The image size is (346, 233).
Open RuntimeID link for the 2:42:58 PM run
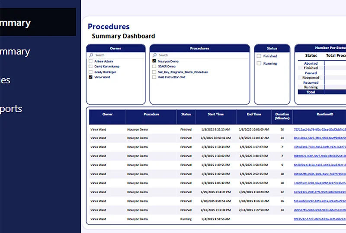coord(320,174)
